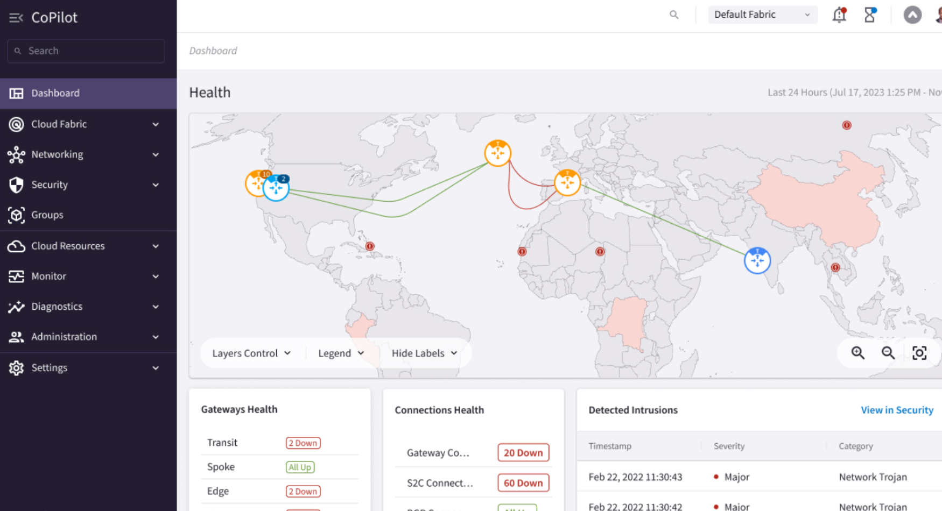
Task: Click the zoom in map icon
Action: 857,353
